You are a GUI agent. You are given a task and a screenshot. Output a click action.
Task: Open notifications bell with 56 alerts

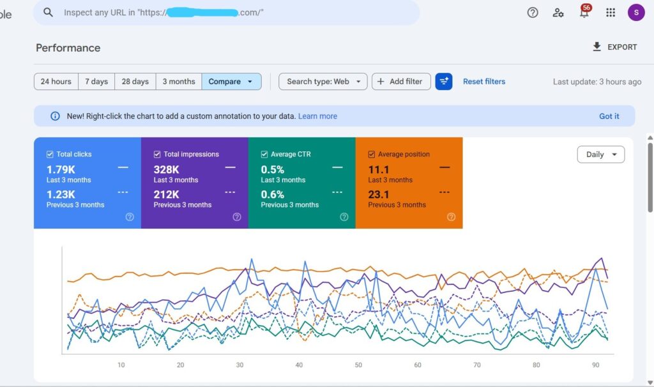tap(584, 12)
